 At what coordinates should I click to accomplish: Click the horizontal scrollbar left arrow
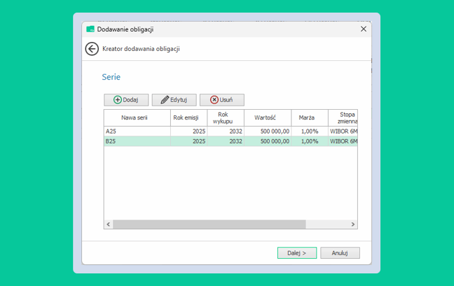pyautogui.click(x=108, y=224)
